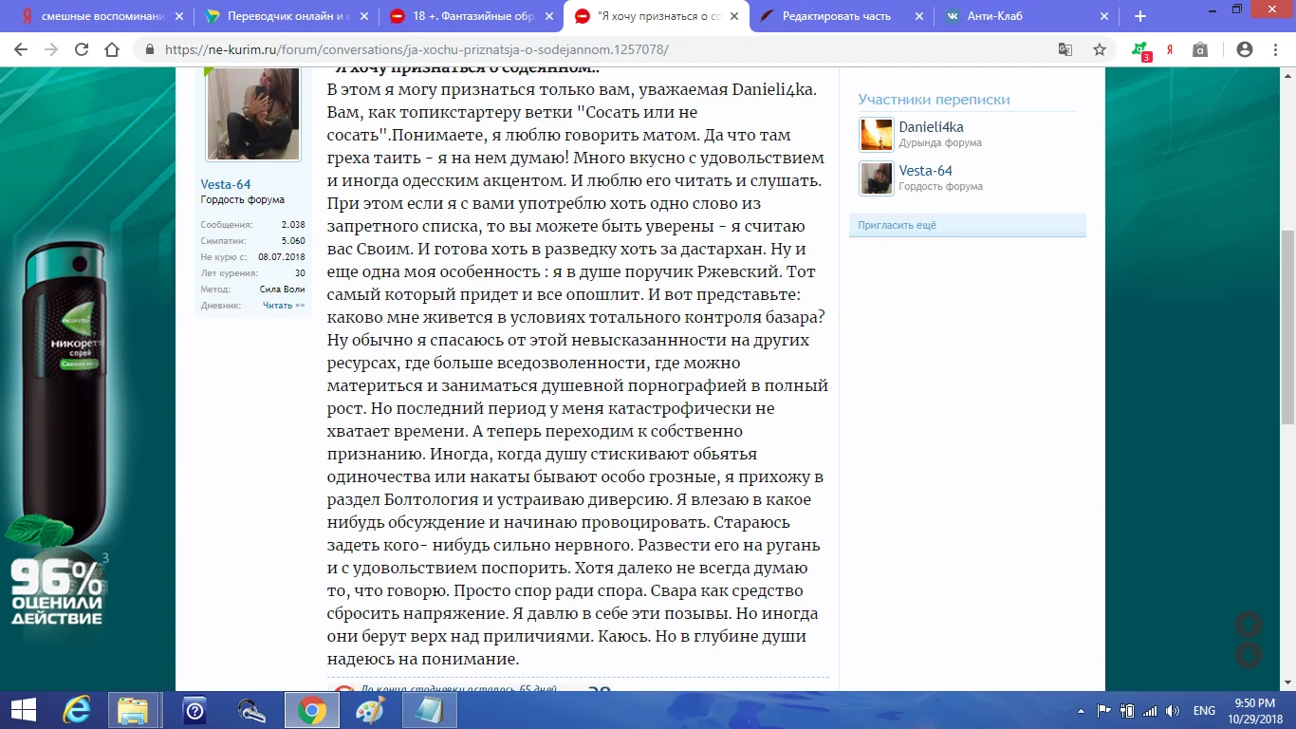The width and height of the screenshot is (1296, 729).
Task: Launch Paint from the taskbar
Action: [x=370, y=710]
